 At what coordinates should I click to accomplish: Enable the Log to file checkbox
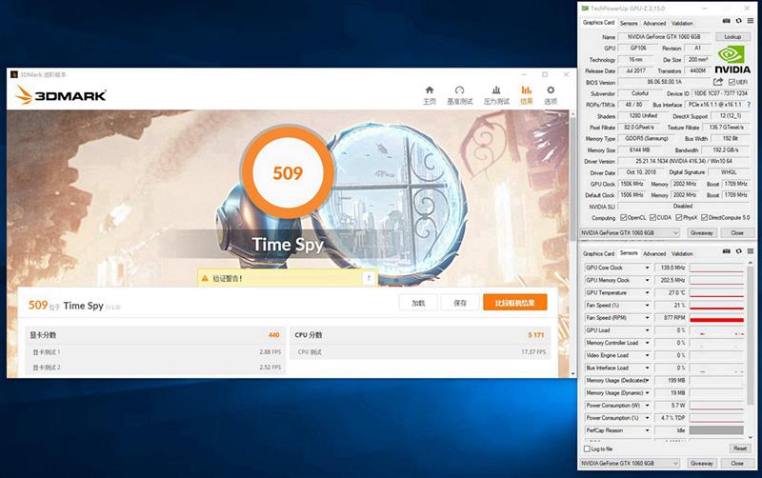pyautogui.click(x=587, y=448)
